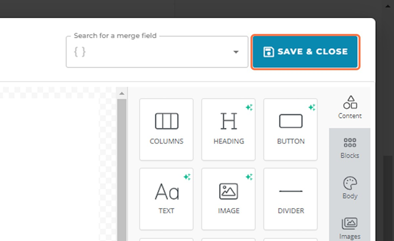The width and height of the screenshot is (394, 241).
Task: Open the merge field search dropdown arrow
Action: tap(236, 52)
